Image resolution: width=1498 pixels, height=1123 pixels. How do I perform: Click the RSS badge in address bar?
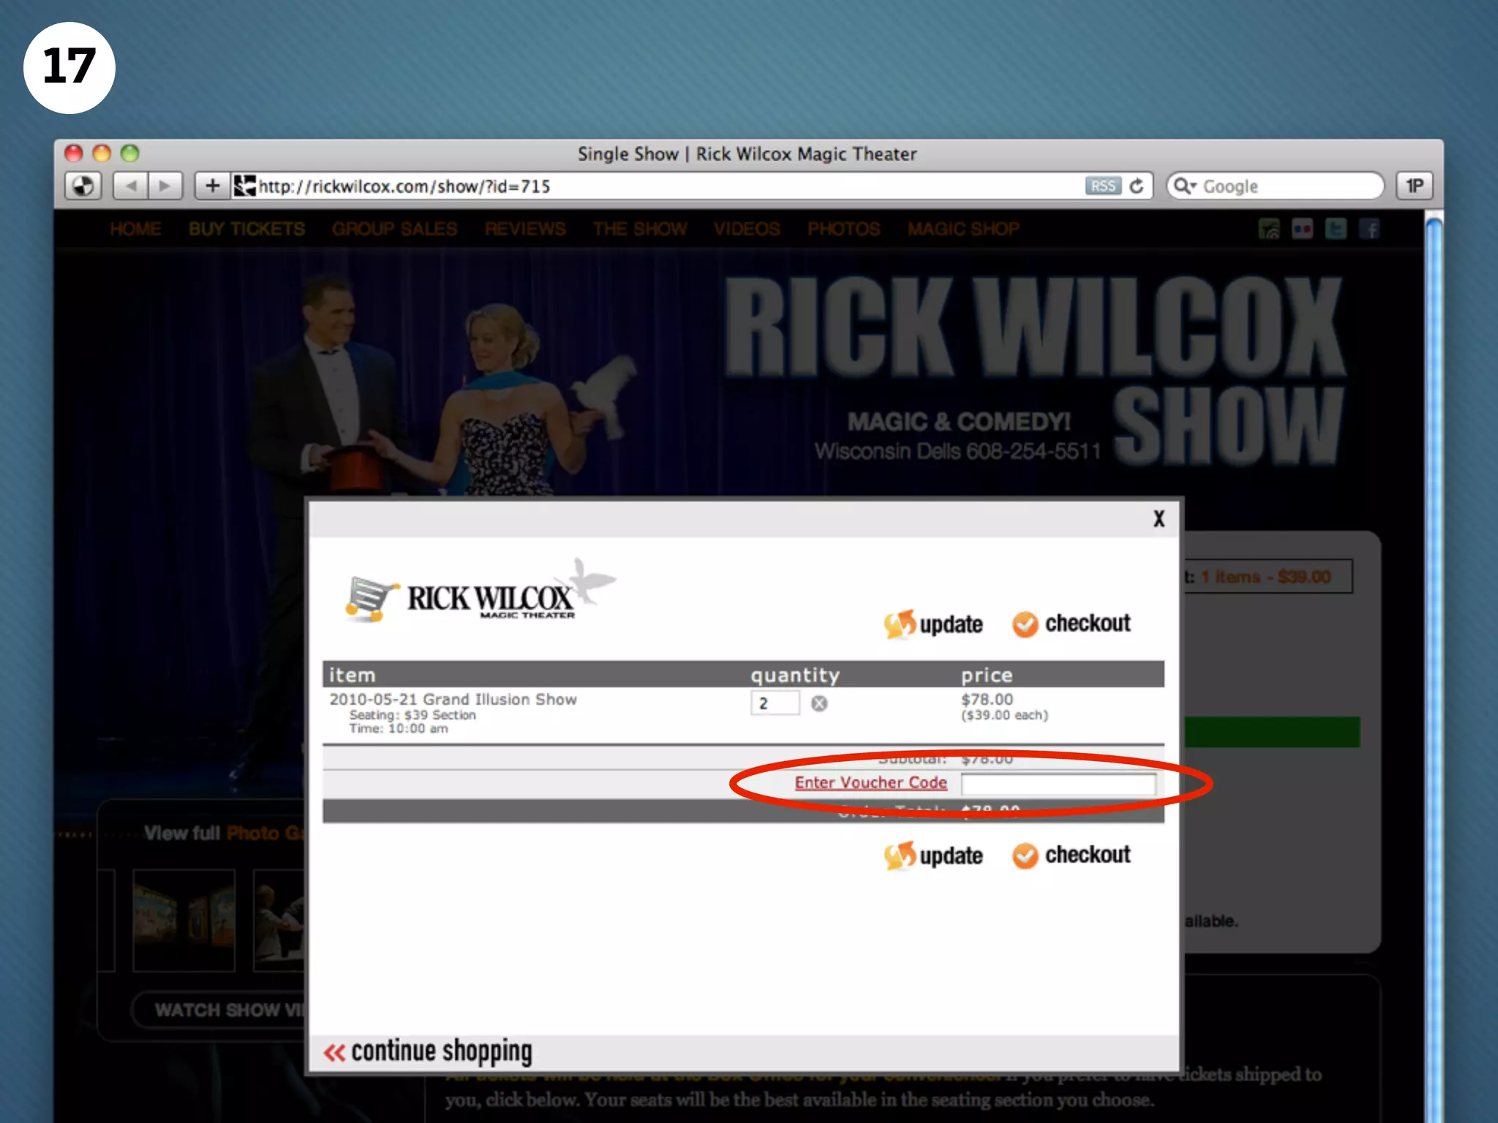click(1102, 186)
